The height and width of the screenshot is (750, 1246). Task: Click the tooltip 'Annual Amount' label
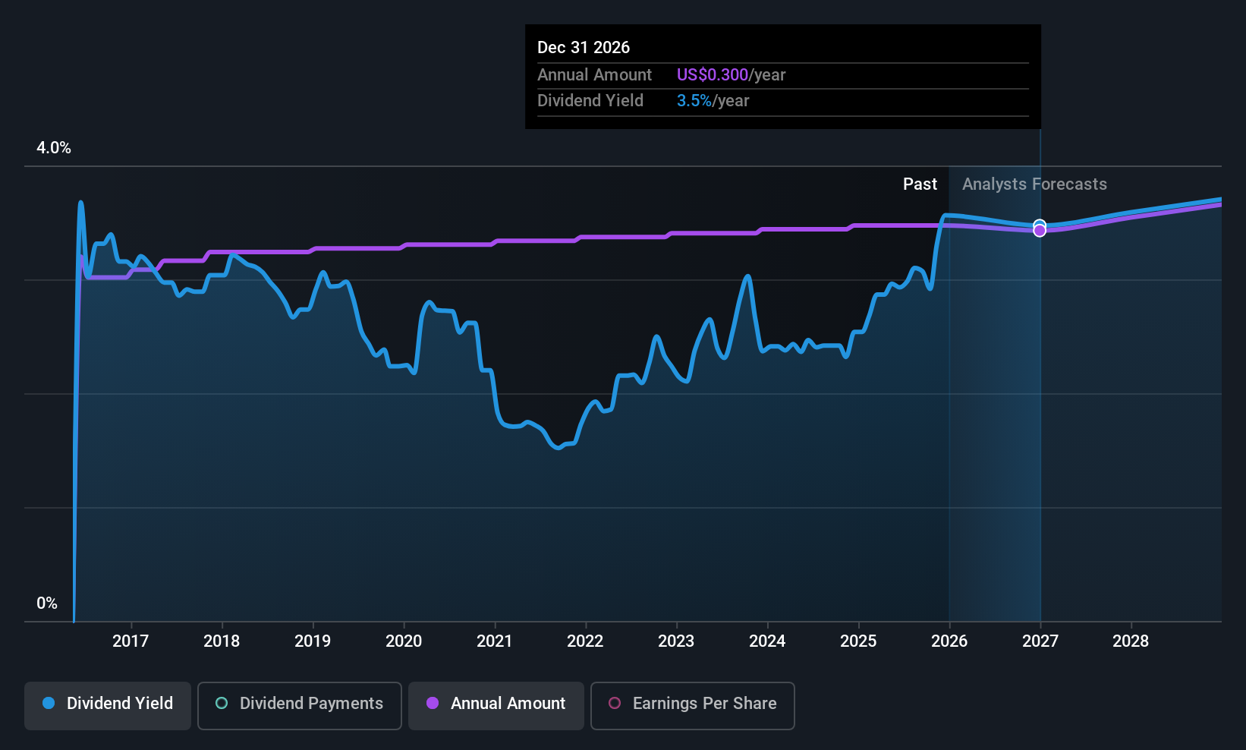pos(594,75)
